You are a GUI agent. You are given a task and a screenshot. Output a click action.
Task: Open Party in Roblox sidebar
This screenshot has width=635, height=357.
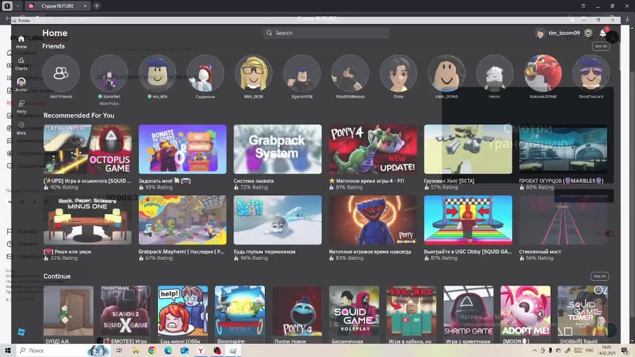[21, 106]
